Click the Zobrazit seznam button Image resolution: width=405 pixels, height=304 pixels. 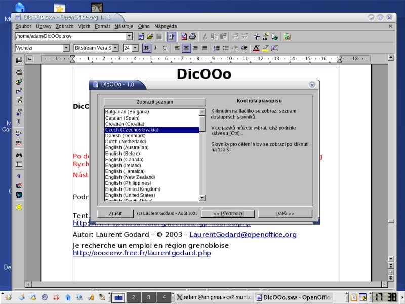pyautogui.click(x=155, y=102)
